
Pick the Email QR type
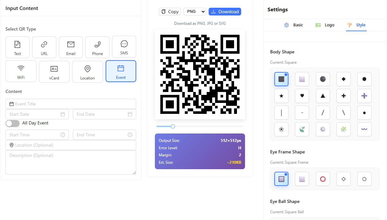click(71, 47)
